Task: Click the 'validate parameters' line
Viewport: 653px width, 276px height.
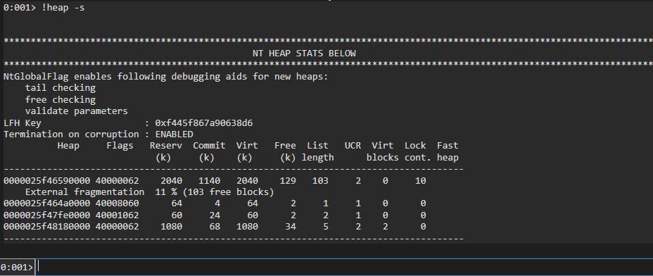Action: (x=76, y=111)
